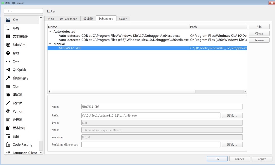Select the Debuggers tab
Image resolution: width=275 pixels, height=165 pixels.
tap(106, 19)
